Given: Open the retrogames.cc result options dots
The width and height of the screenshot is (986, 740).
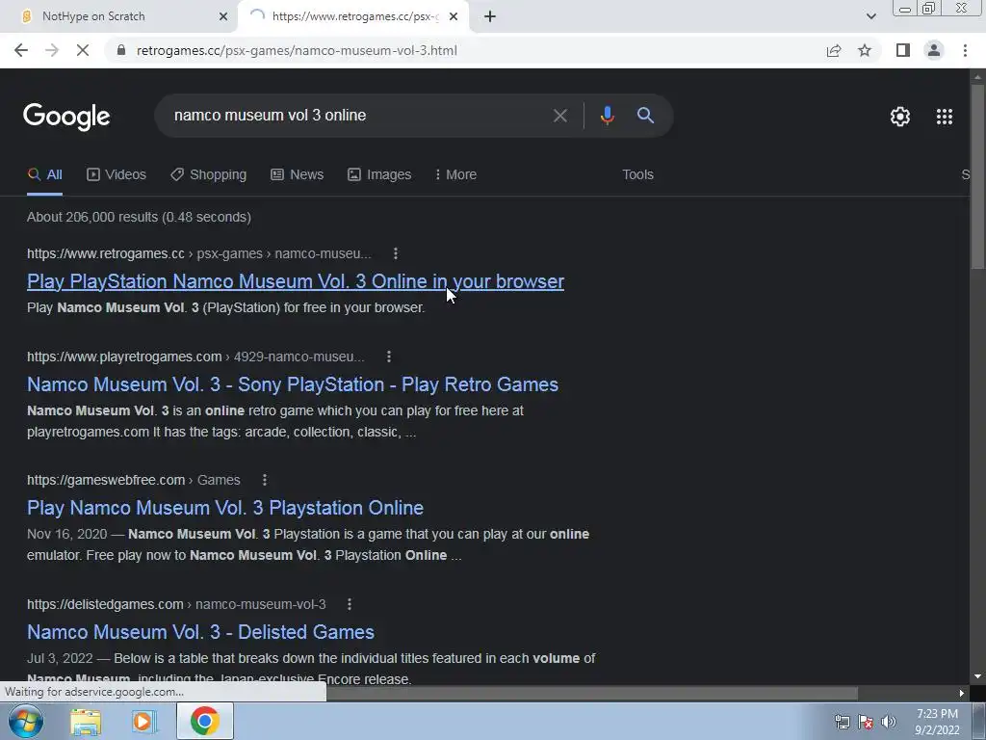Looking at the screenshot, I should (x=396, y=253).
